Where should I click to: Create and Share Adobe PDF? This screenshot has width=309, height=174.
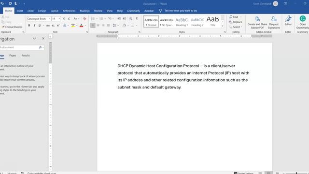[x=257, y=23]
